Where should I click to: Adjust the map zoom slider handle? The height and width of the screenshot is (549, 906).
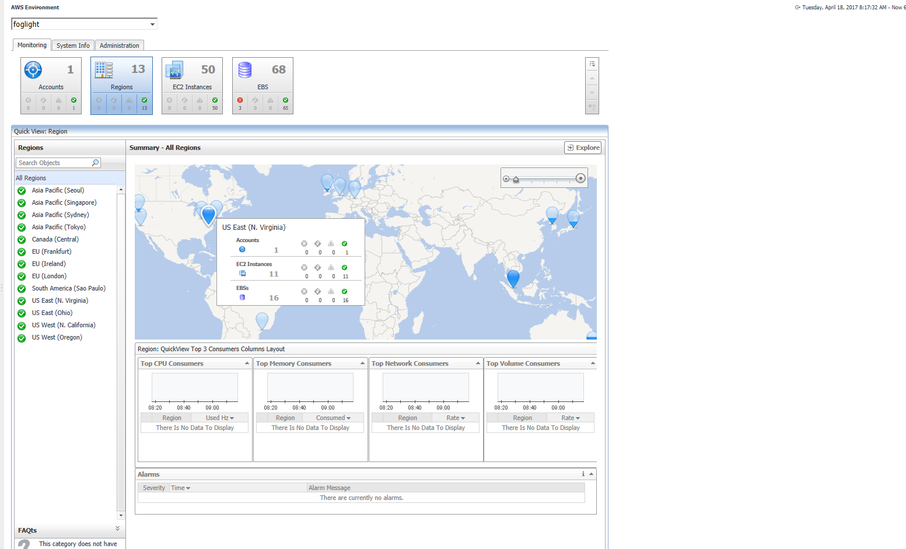coord(516,180)
